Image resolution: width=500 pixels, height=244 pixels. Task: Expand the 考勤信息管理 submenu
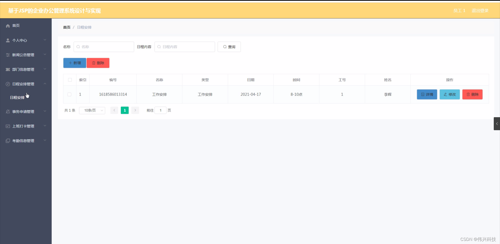point(45,140)
